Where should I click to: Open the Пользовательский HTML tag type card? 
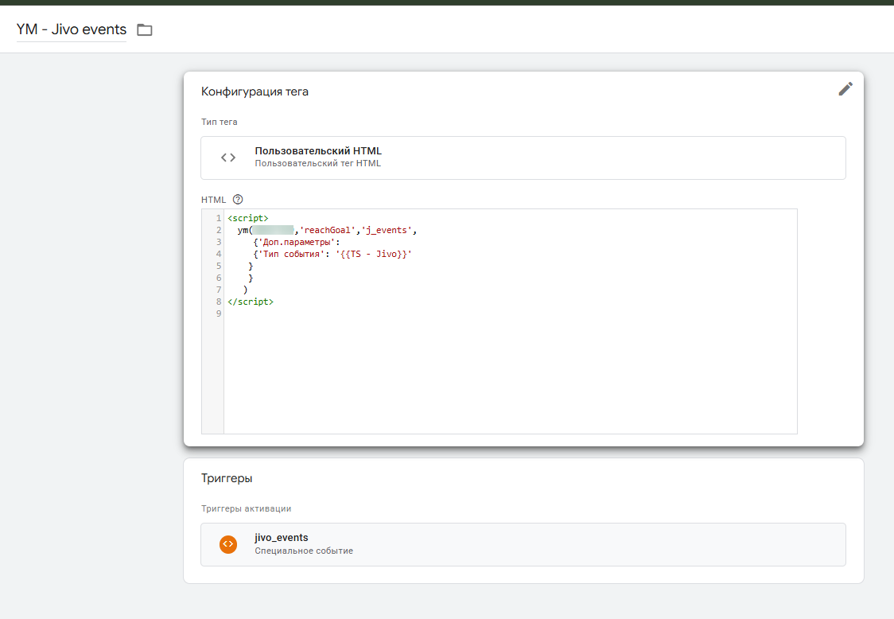523,158
